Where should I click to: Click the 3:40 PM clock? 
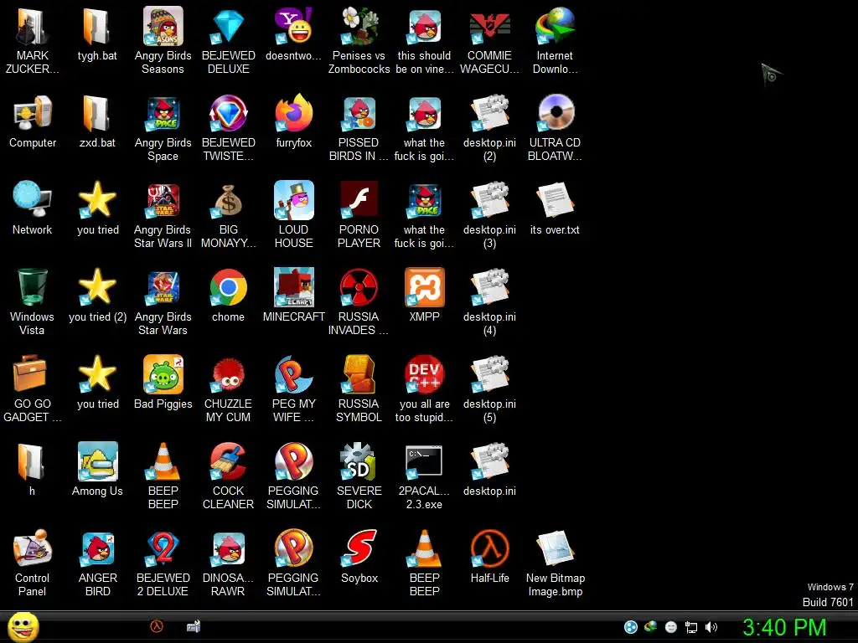coord(784,627)
